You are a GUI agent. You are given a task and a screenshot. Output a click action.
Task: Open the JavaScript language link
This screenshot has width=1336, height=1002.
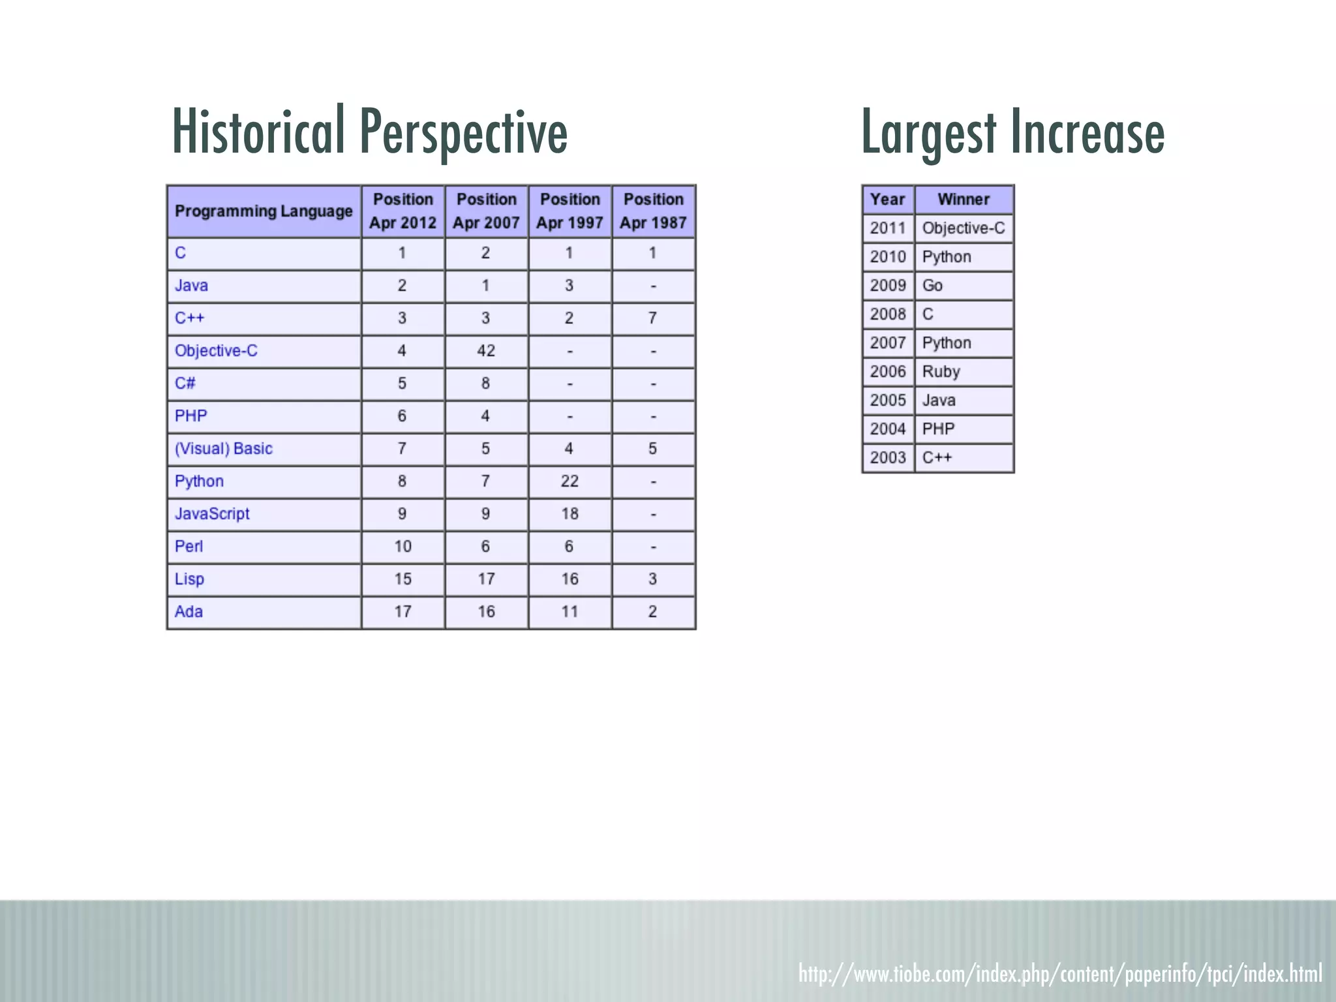pos(212,514)
